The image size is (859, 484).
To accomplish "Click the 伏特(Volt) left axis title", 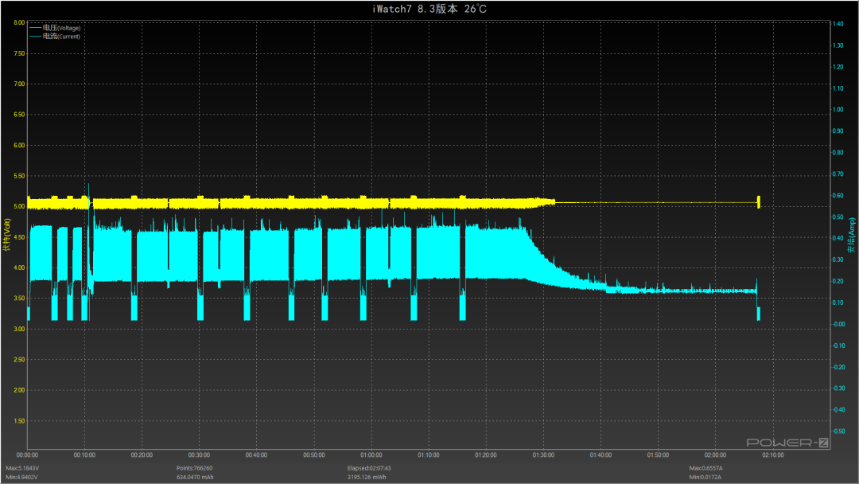I will (7, 235).
